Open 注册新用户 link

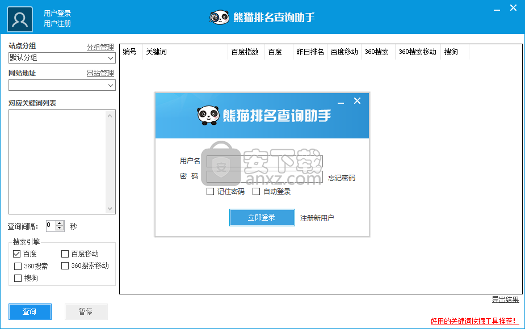pyautogui.click(x=317, y=218)
